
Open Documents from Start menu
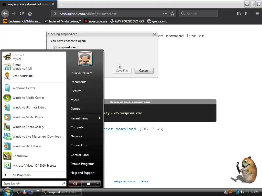pyautogui.click(x=85, y=82)
